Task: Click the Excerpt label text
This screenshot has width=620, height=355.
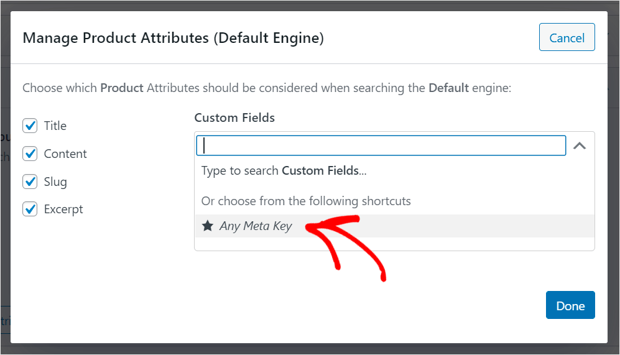Action: (63, 210)
